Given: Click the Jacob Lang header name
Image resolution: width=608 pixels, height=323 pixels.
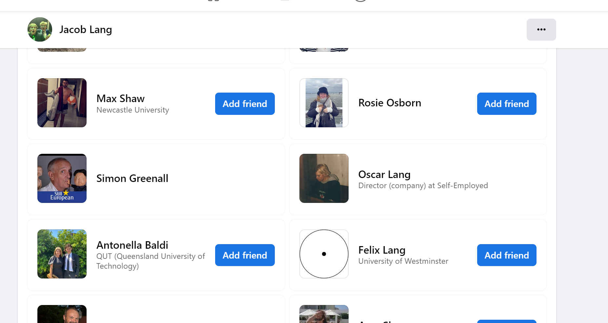Looking at the screenshot, I should click(86, 29).
